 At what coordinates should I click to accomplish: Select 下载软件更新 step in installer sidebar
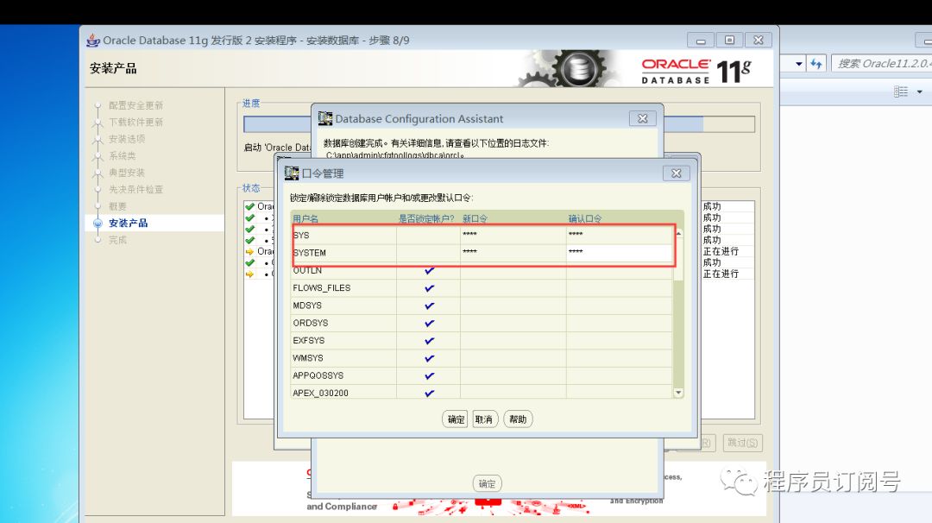pyautogui.click(x=135, y=122)
